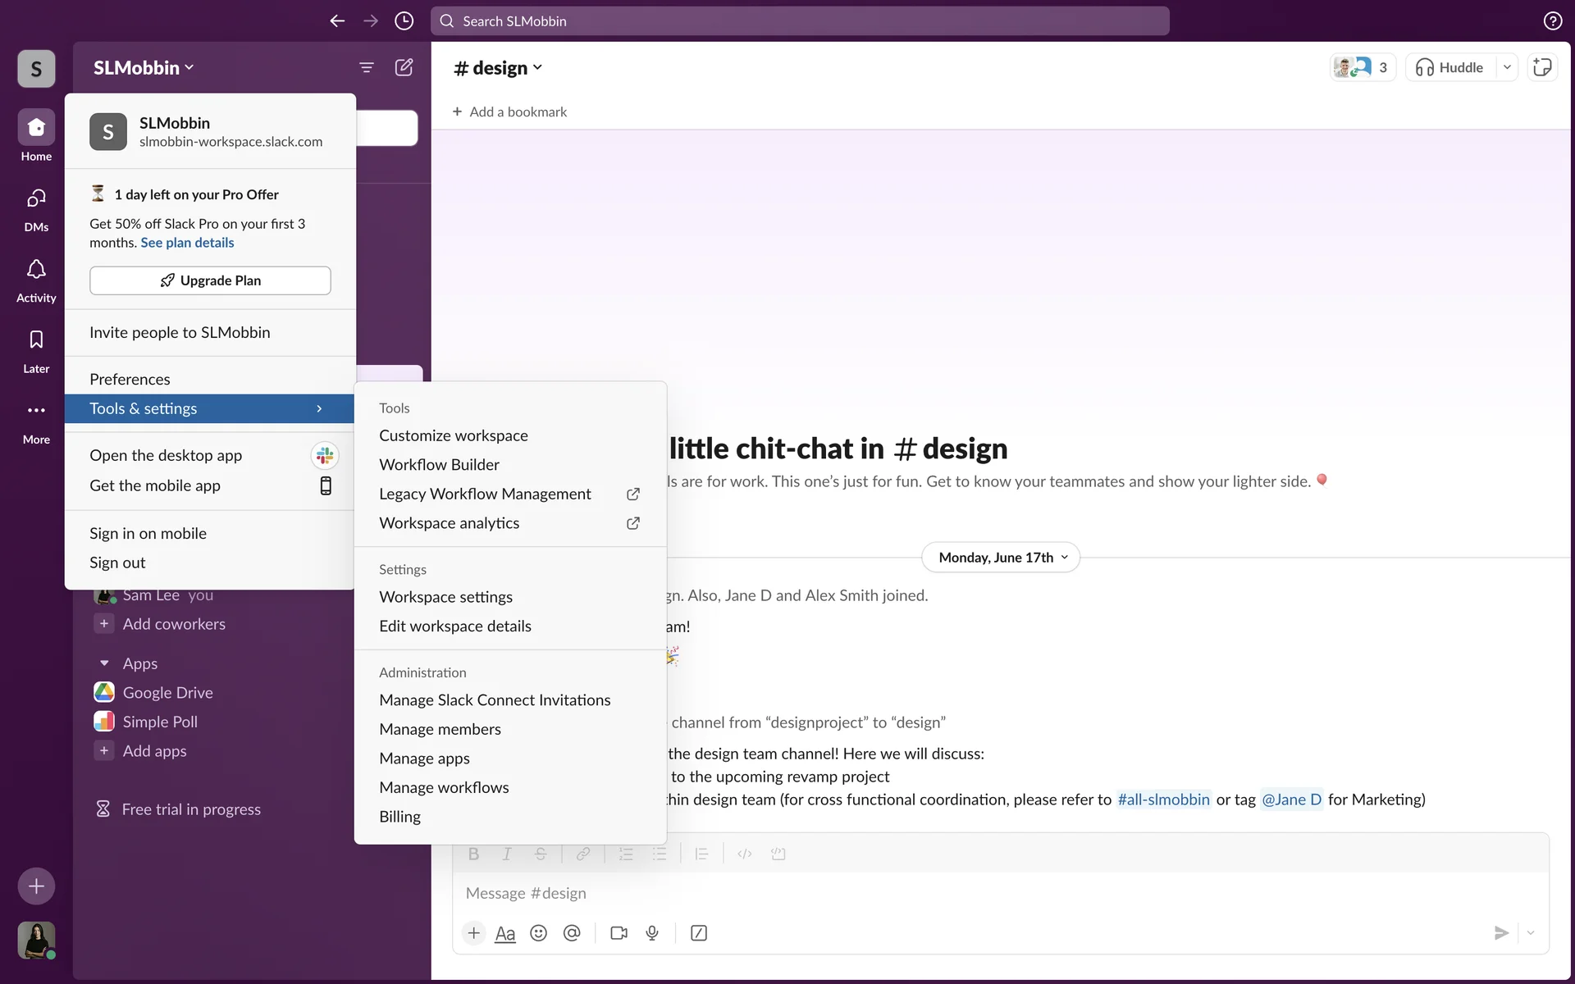Click the mention @ icon
1575x984 pixels.
[572, 933]
